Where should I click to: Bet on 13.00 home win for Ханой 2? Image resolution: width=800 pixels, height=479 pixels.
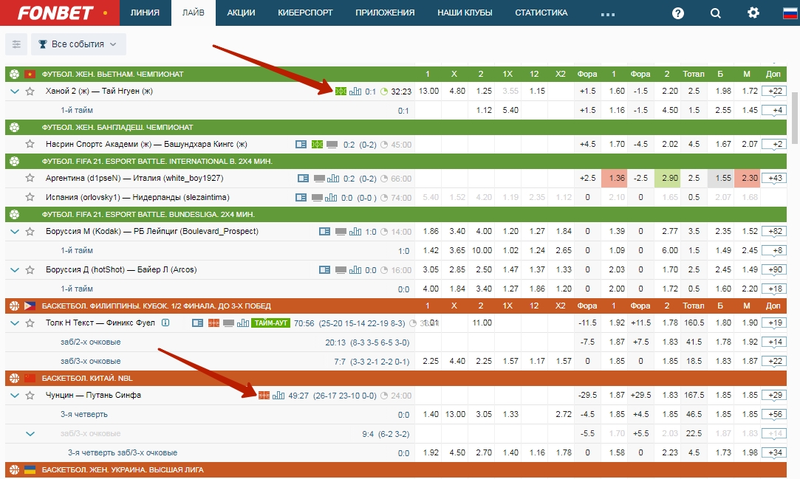tap(428, 92)
